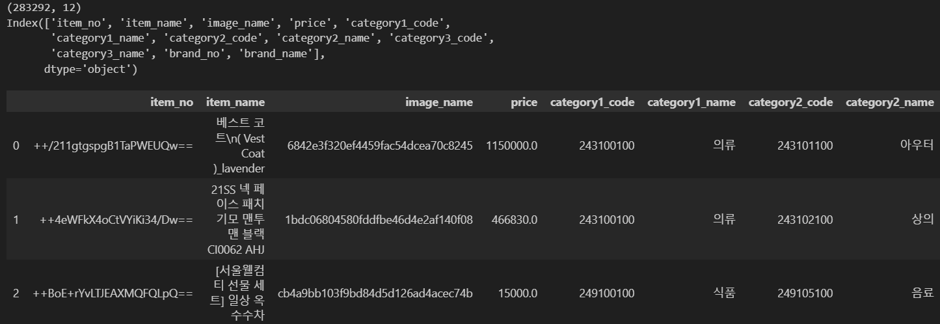Select price value 1150000.0
The image size is (940, 324).
[512, 146]
